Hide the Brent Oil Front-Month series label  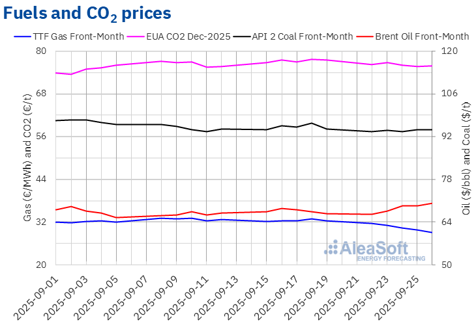(x=421, y=36)
